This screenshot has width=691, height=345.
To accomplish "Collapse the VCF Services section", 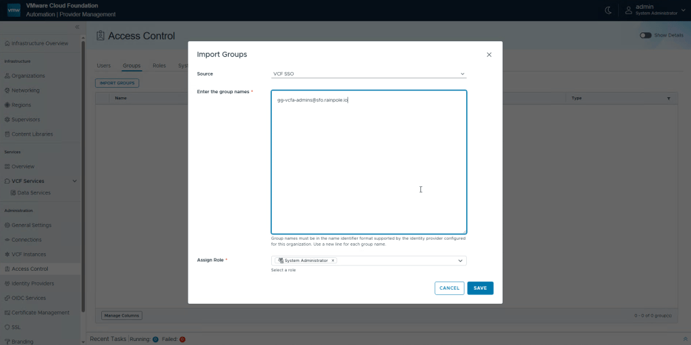I will (74, 181).
